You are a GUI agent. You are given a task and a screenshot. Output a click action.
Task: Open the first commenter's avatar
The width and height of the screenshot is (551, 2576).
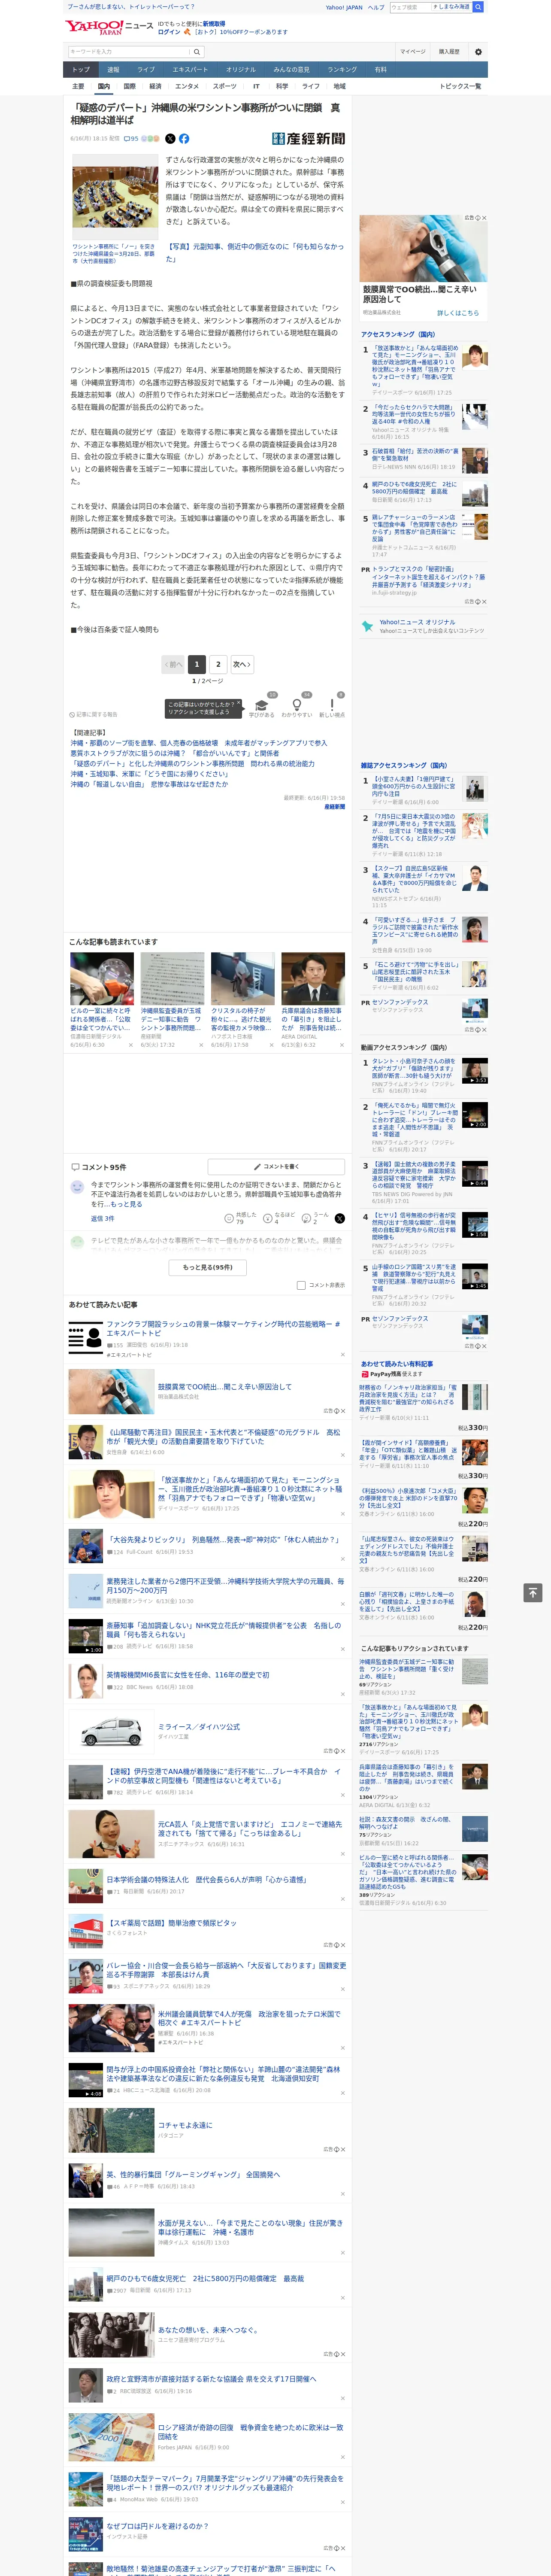pyautogui.click(x=77, y=1187)
